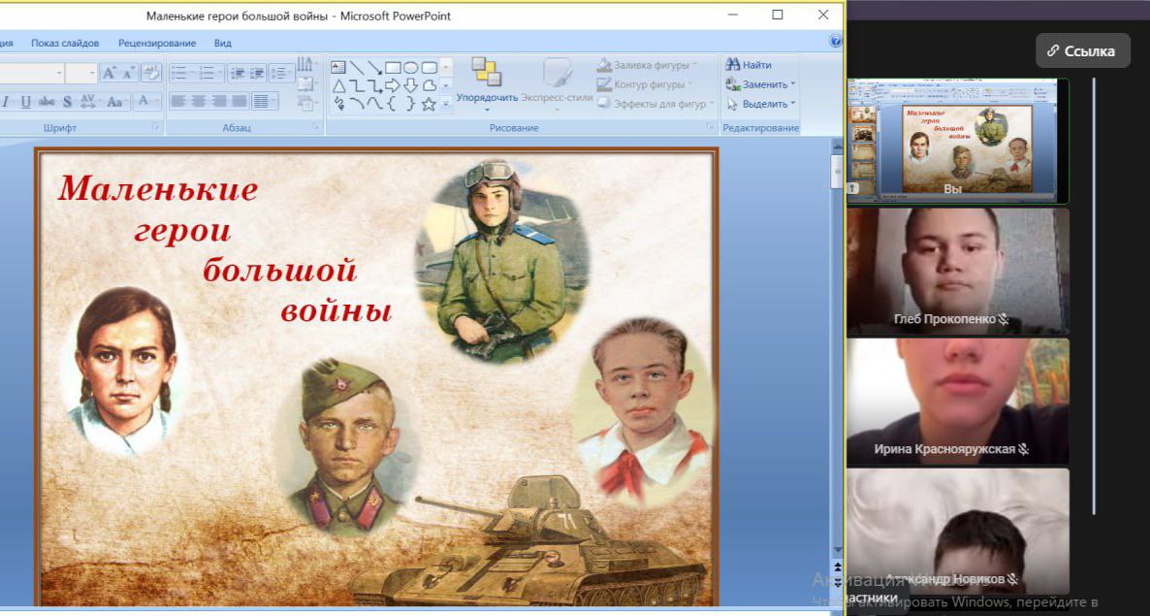Open the font name combo box

tap(31, 73)
